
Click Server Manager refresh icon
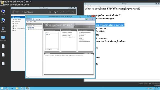tap(50, 12)
